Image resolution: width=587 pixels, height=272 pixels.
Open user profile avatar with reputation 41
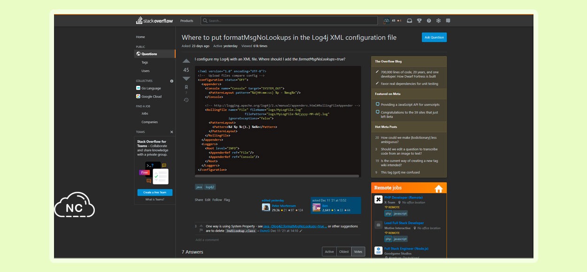pos(386,21)
